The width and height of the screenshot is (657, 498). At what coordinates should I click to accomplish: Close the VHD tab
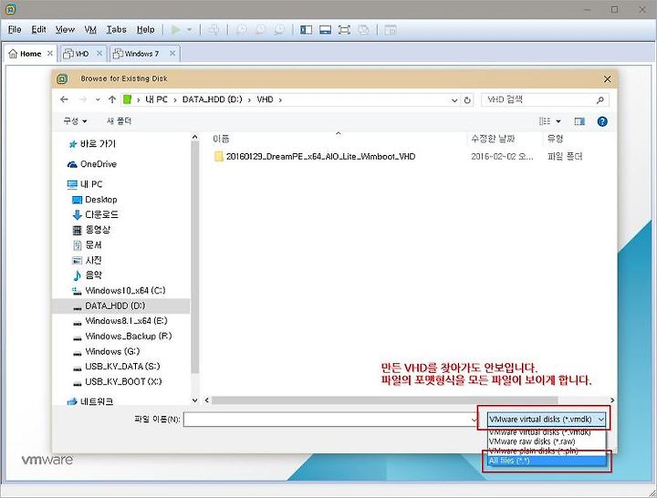(x=99, y=53)
